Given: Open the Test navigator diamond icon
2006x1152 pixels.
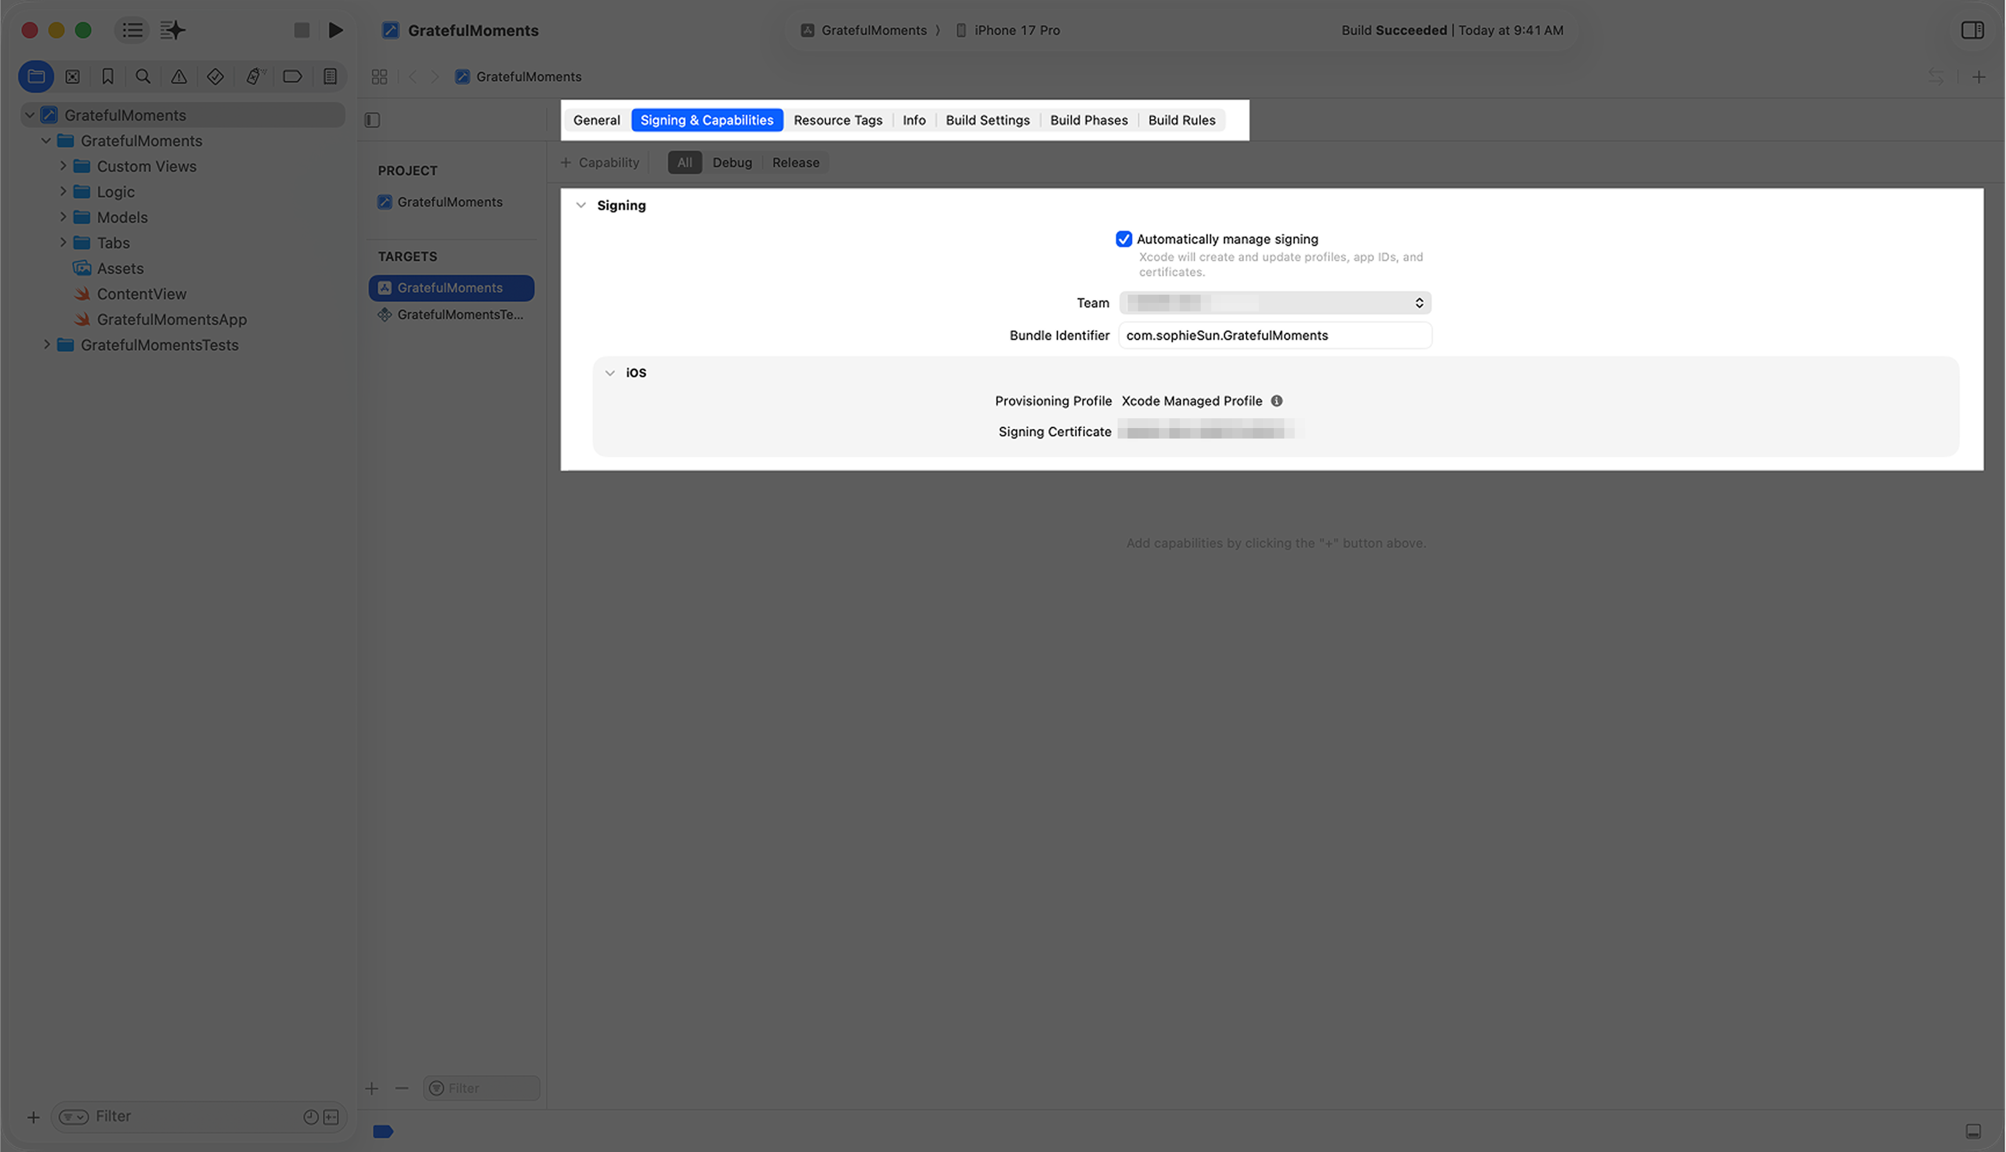Looking at the screenshot, I should click(x=215, y=77).
